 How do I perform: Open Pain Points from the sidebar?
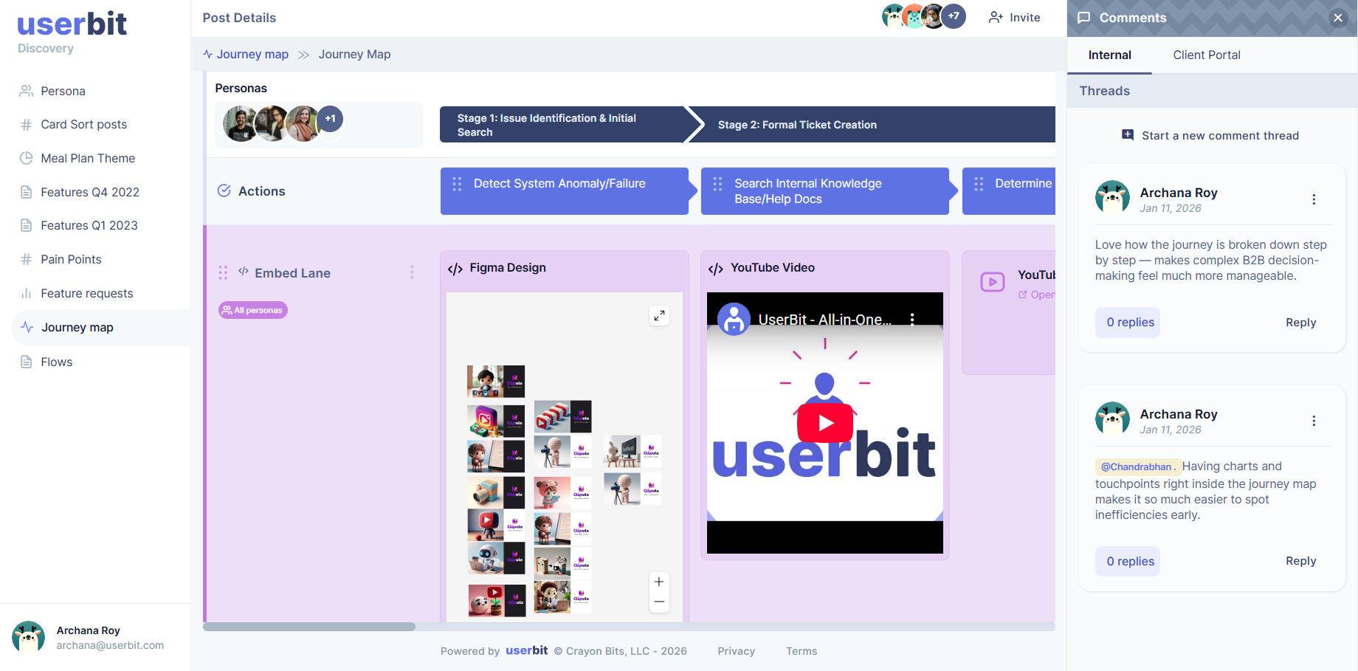[x=71, y=259]
